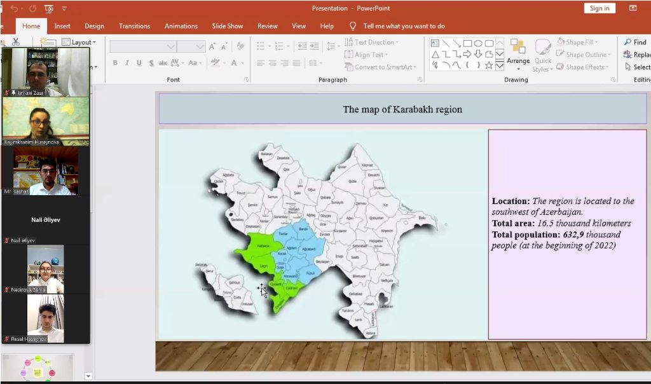The width and height of the screenshot is (651, 384).
Task: Click the Tell me lightbulb icon
Action: click(353, 26)
